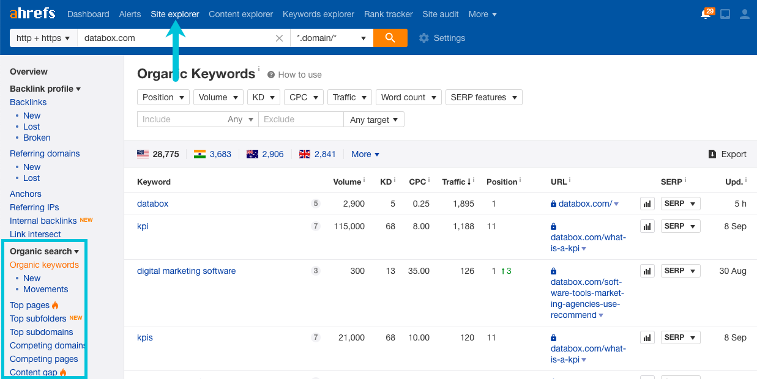Open the KD filter dropdown
757x379 pixels.
(x=264, y=97)
